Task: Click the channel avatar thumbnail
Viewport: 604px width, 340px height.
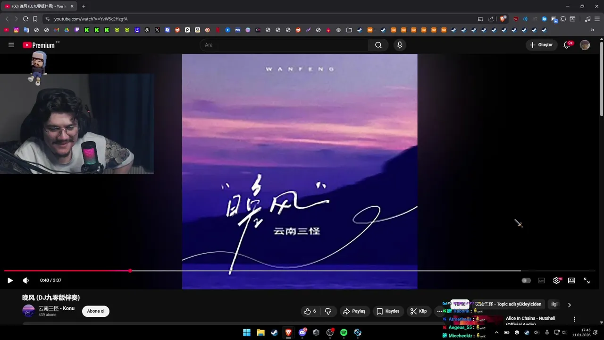Action: (x=29, y=311)
